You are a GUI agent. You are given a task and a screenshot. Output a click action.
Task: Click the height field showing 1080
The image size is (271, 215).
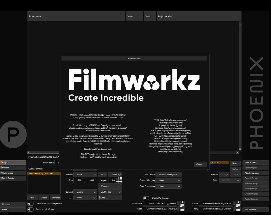(x=92, y=180)
